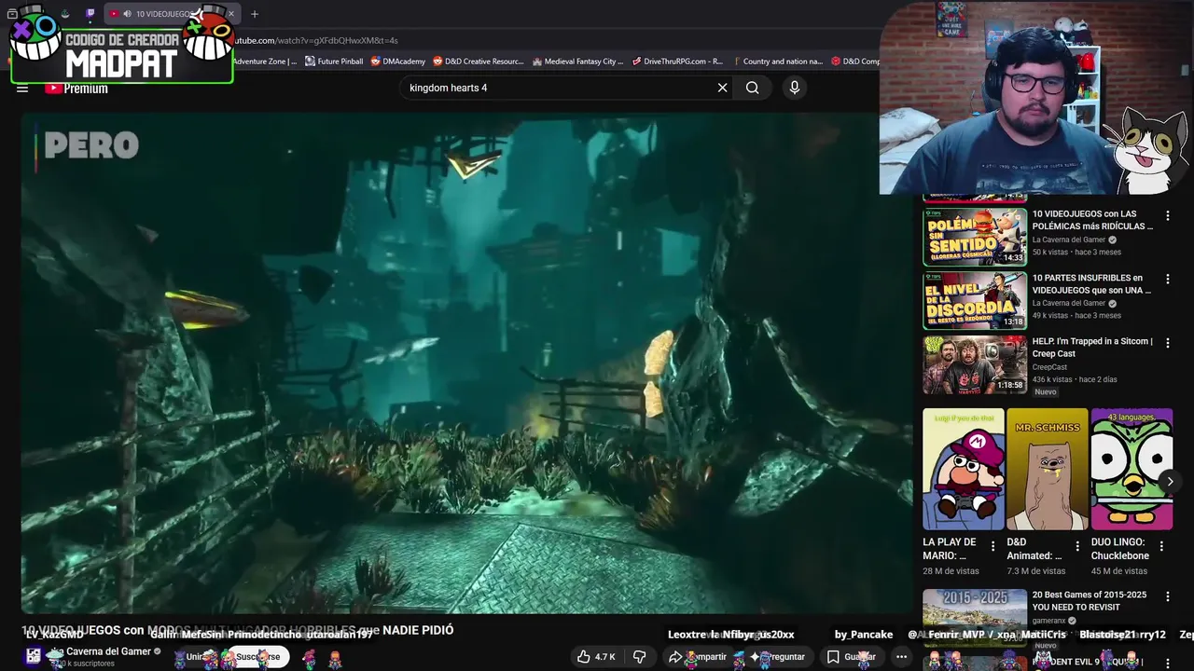1194x671 pixels.
Task: Save video with the Guardar button
Action: tap(852, 657)
